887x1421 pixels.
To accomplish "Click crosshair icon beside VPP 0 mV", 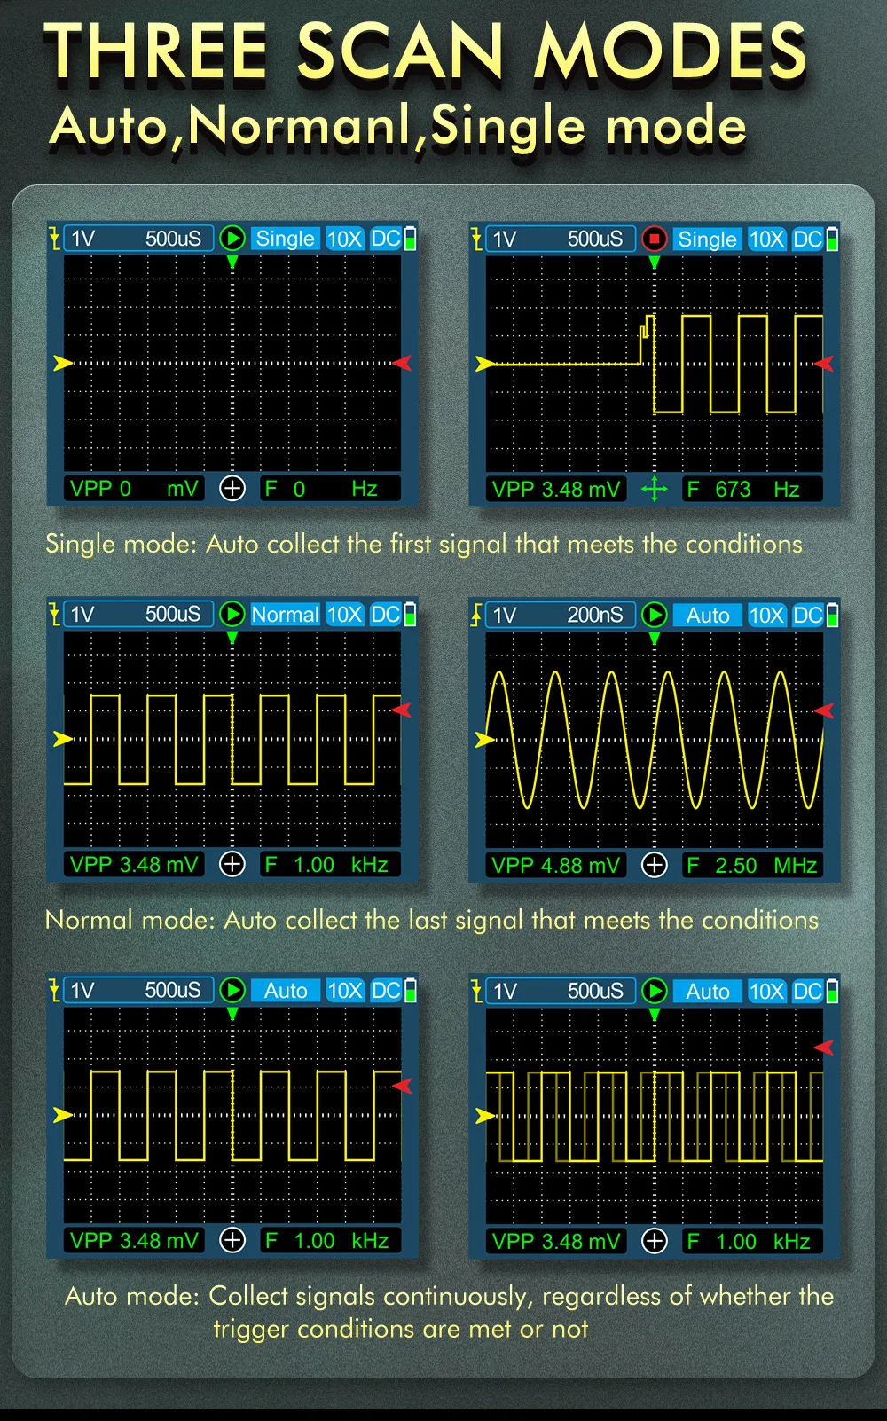I will (x=232, y=488).
